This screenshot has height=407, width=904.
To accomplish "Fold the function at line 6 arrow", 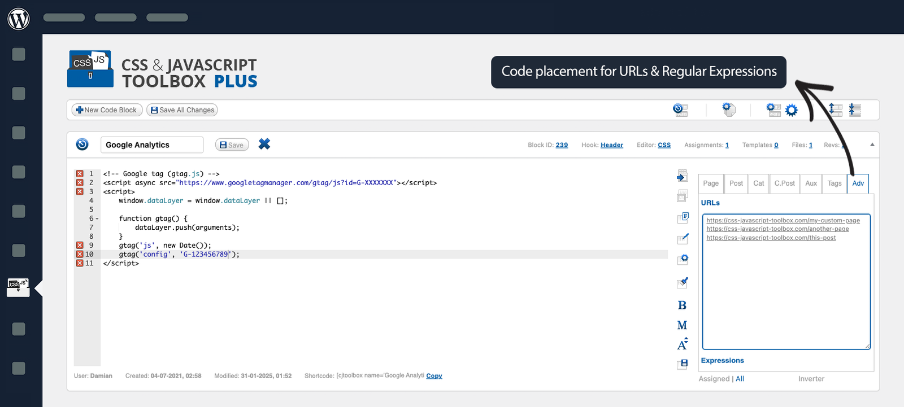I will coord(97,219).
